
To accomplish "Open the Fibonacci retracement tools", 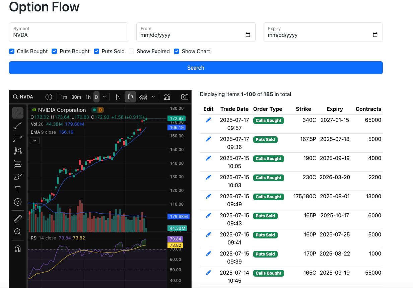I will 18,138.
